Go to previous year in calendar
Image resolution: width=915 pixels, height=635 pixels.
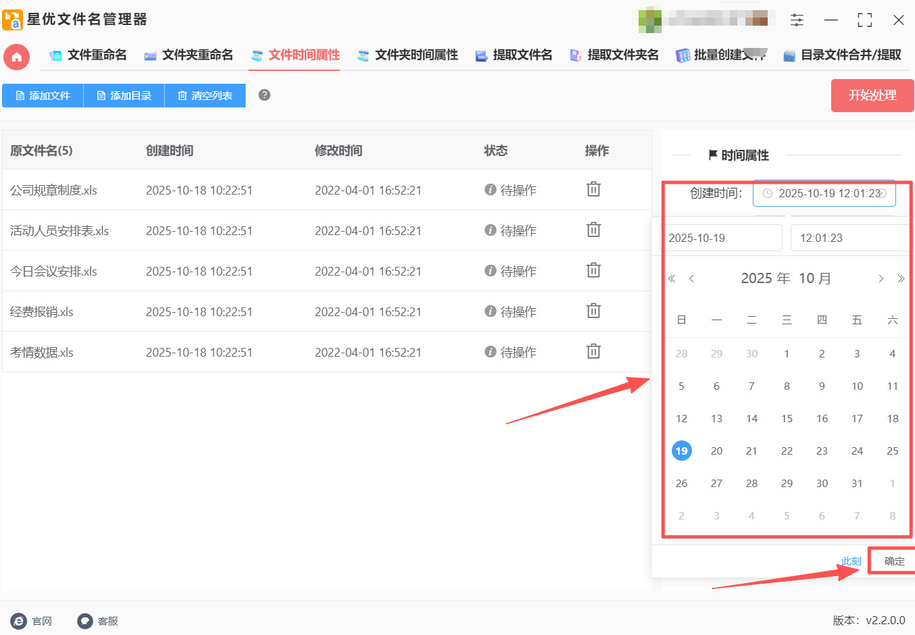pos(672,278)
